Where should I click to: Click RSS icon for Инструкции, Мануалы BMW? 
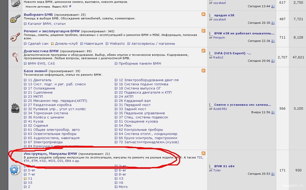[x=203, y=153]
